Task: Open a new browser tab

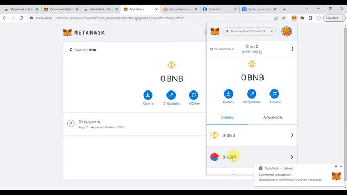Action: pos(285,9)
